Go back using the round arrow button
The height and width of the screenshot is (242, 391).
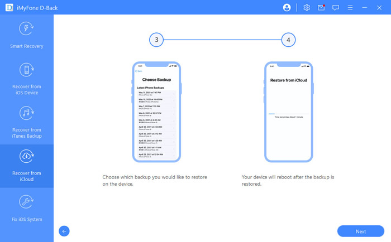[64, 231]
